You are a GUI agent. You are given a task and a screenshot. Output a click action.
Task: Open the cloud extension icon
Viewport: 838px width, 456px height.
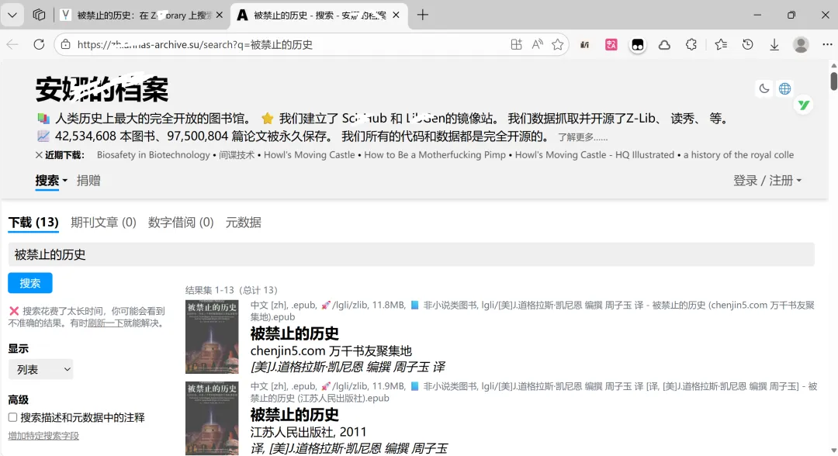coord(664,45)
